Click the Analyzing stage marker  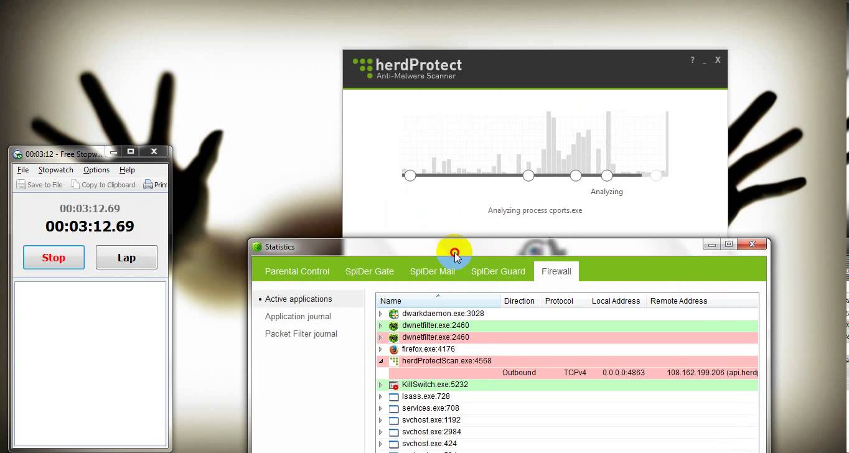point(607,175)
